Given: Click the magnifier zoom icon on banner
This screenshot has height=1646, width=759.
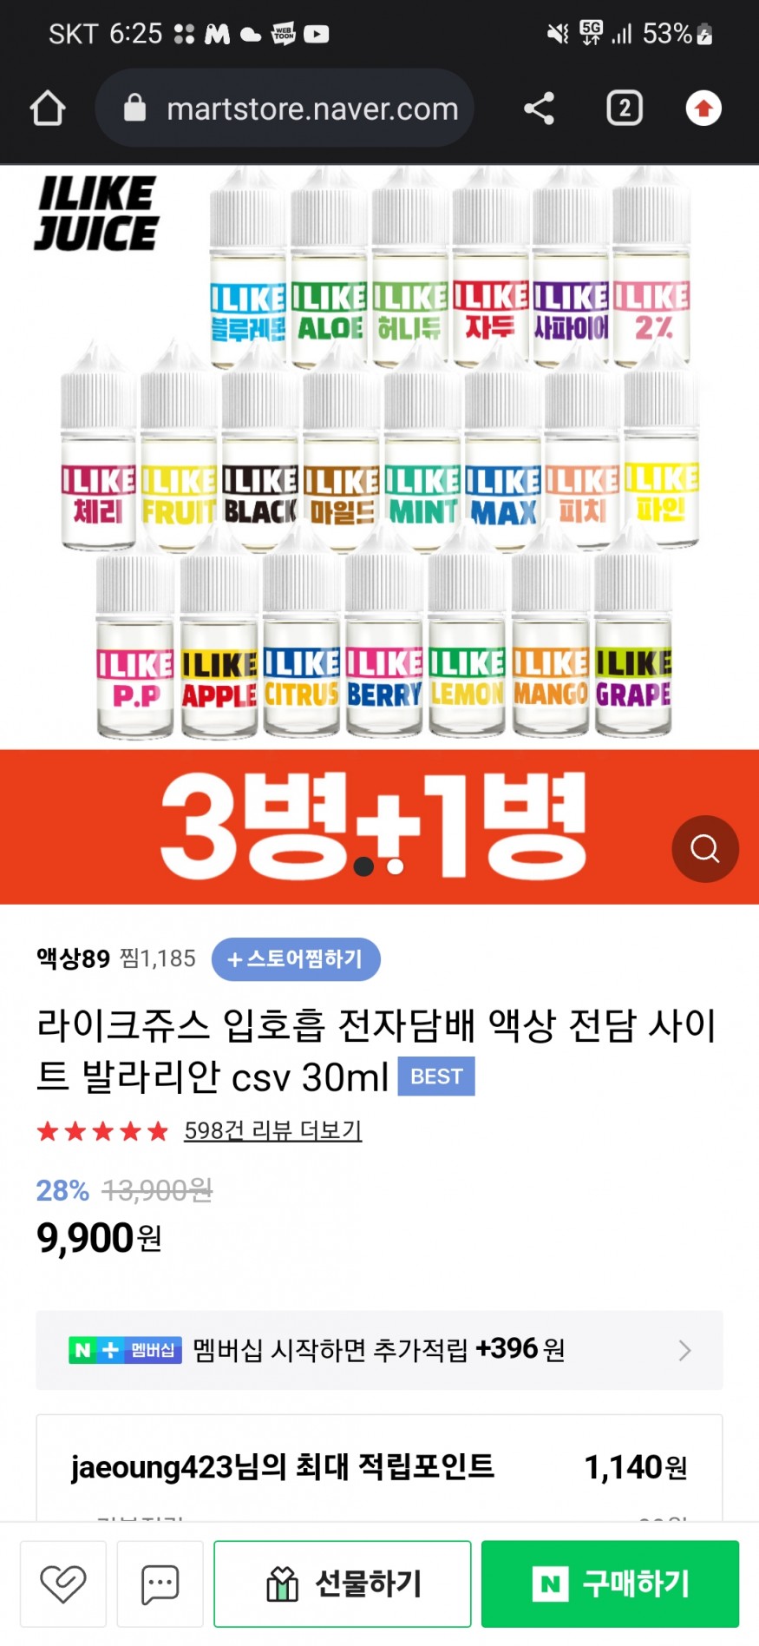Looking at the screenshot, I should tap(705, 849).
